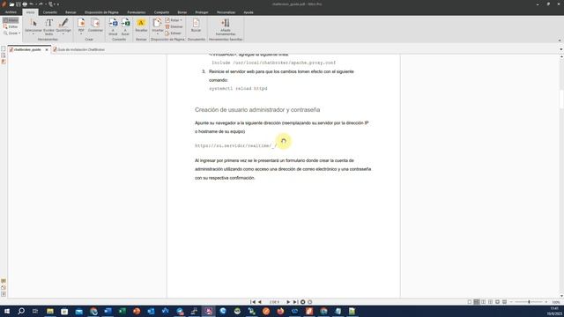Collapse the ribbon with the arrow
The width and height of the screenshot is (564, 317).
[560, 41]
